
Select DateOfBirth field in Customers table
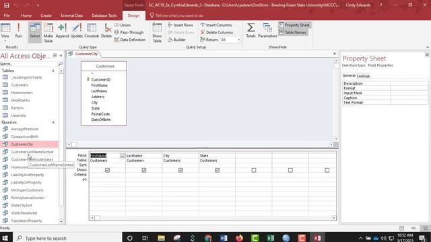point(101,120)
